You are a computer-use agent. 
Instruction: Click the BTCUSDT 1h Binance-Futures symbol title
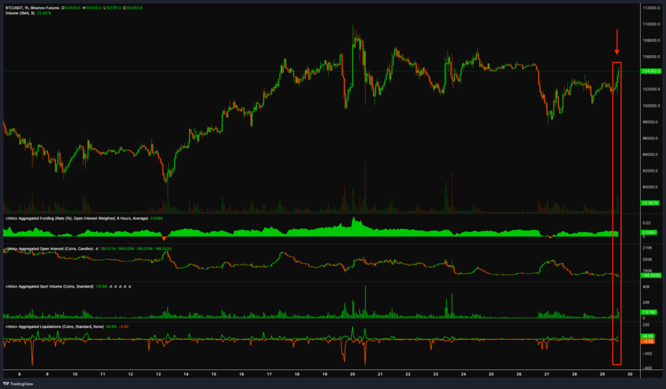point(39,8)
